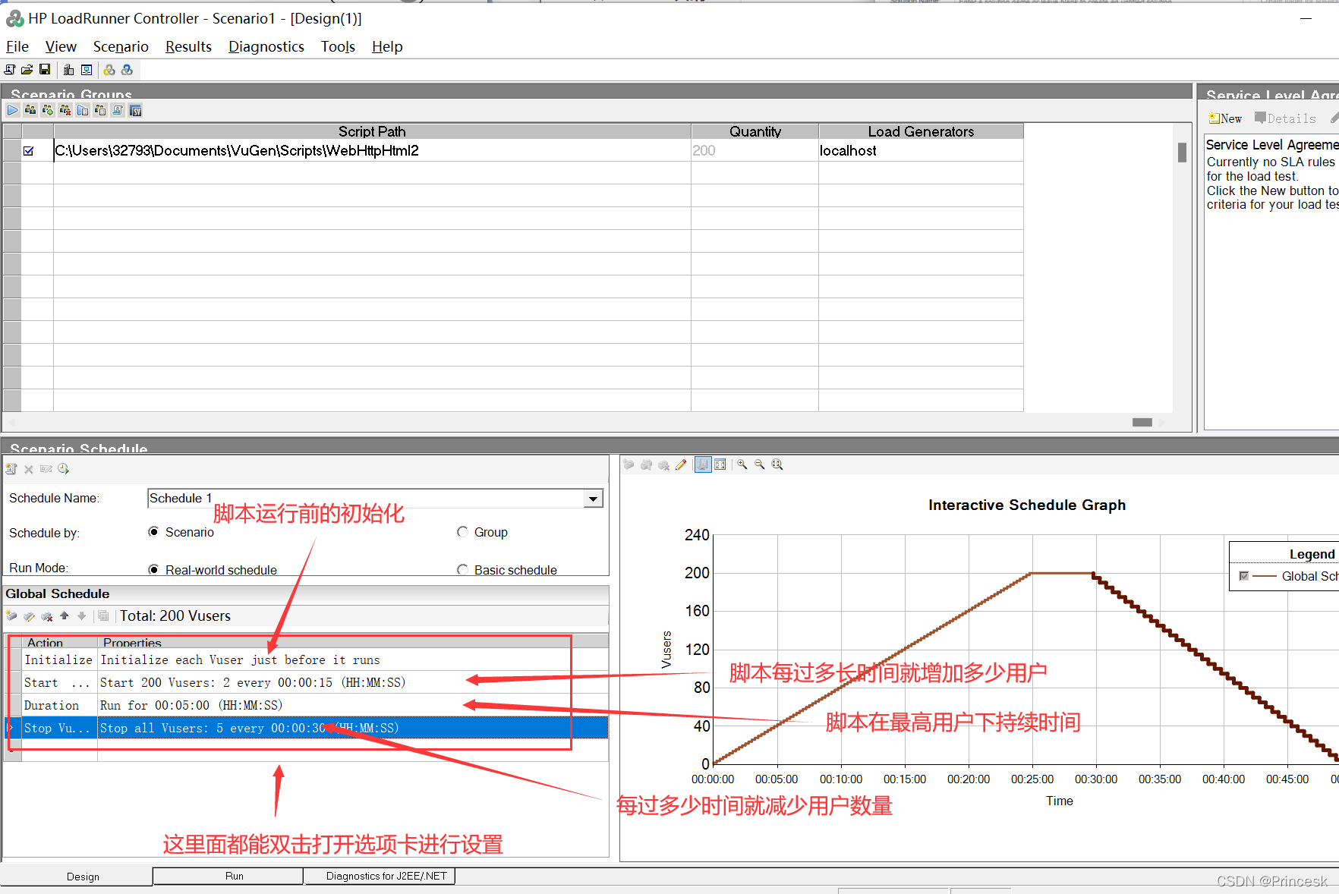Screen dimensions: 1339x894
Task: Open Run-Time Settings icon in groups toolbar
Action: 83,111
